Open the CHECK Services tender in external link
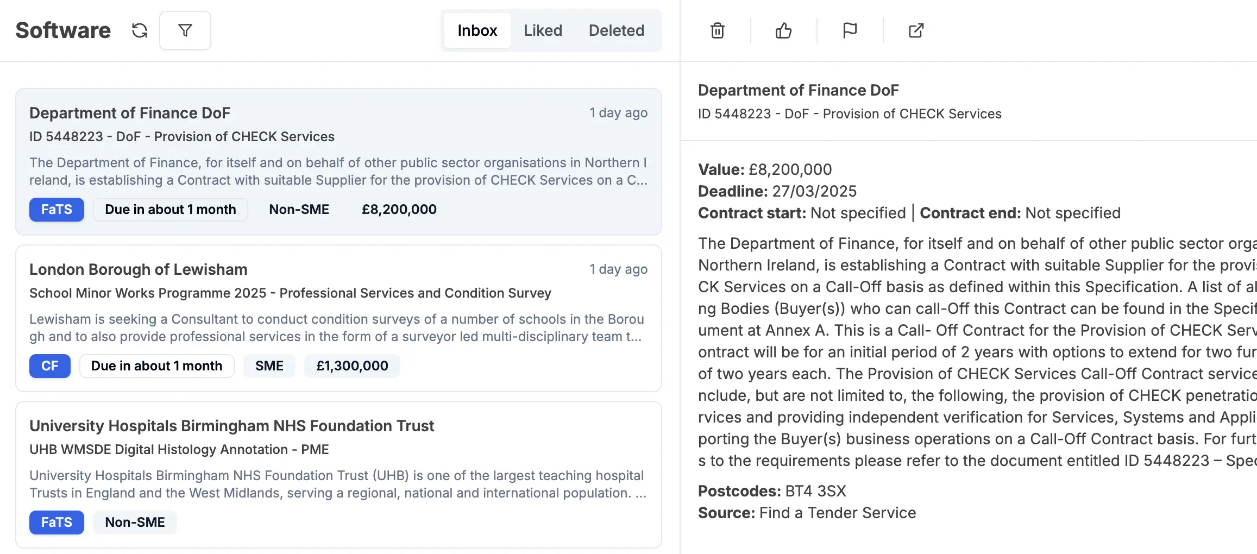This screenshot has width=1257, height=554. (915, 30)
